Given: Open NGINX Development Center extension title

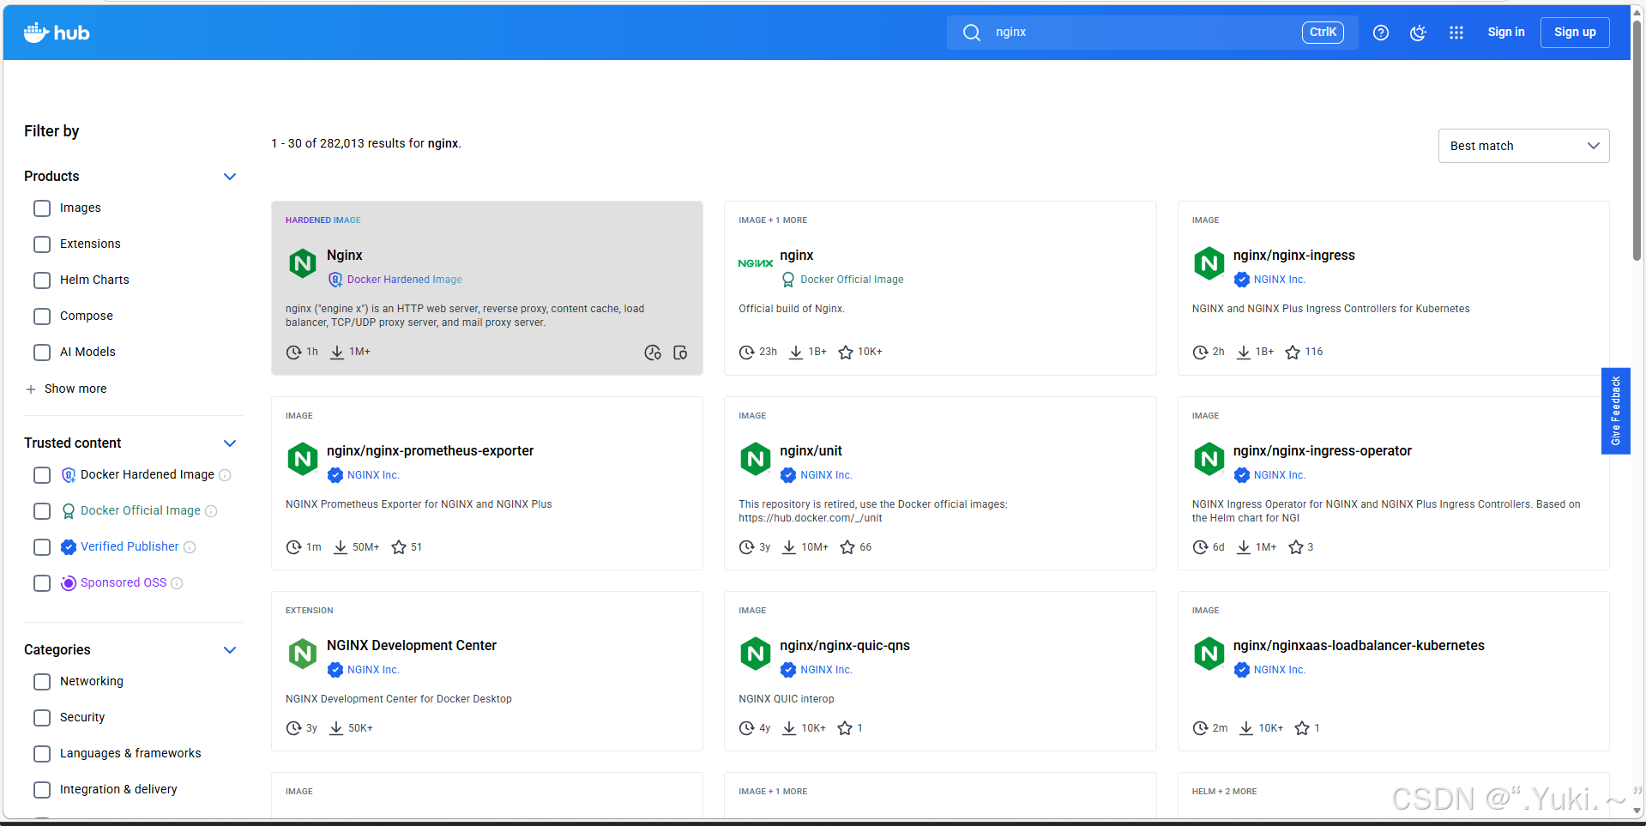Looking at the screenshot, I should (x=412, y=646).
